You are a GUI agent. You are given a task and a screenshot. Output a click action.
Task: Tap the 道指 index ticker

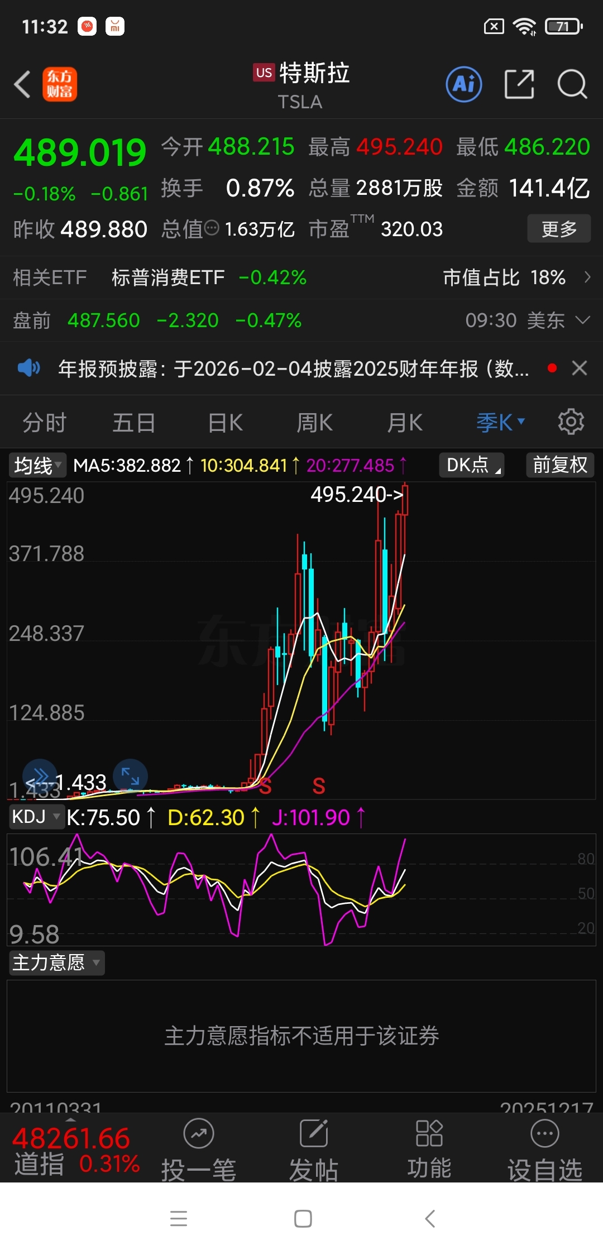point(76,1151)
